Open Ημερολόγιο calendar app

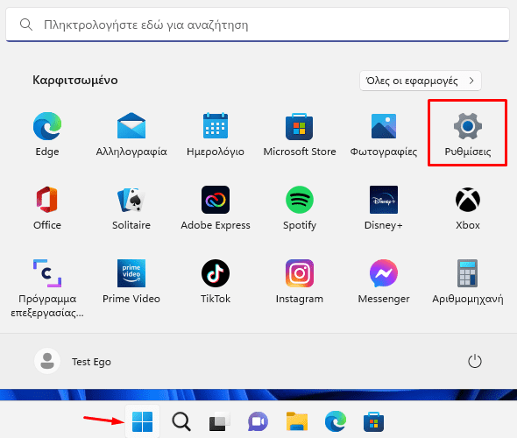tap(216, 134)
